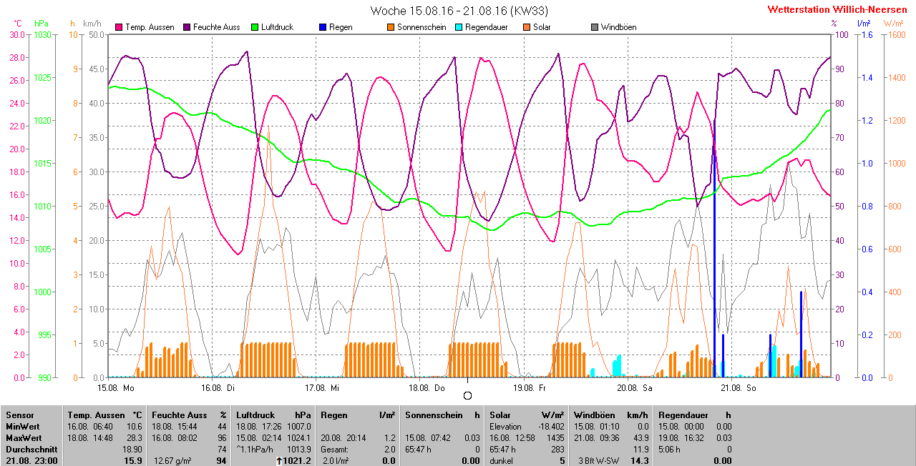The height and width of the screenshot is (466, 916).
Task: Click the '^1.1hPa/h' pressure trend text
Action: pyautogui.click(x=255, y=450)
